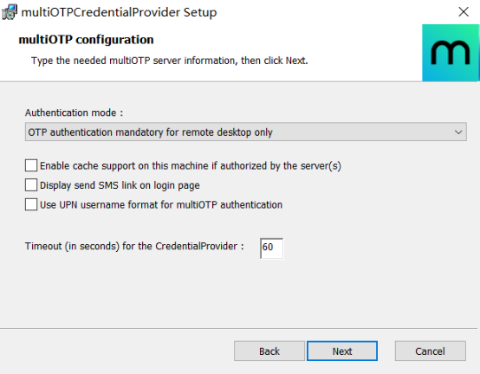Enable cache support on this machine checkbox
The width and height of the screenshot is (480, 374).
click(x=31, y=165)
